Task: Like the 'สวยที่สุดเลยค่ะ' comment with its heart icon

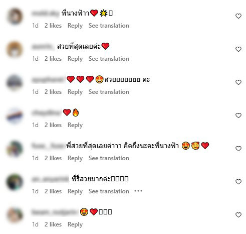Action: [238, 49]
